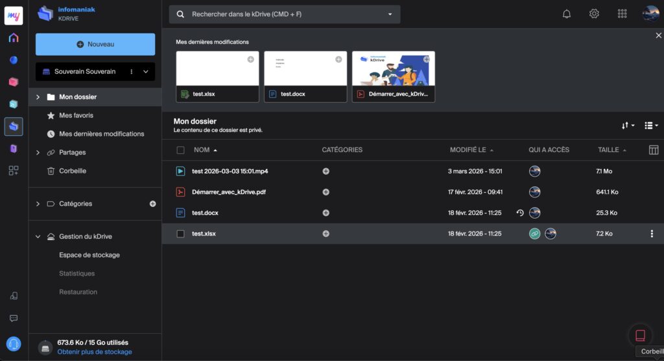Follow the Obtenir plus de stockage link
The image size is (664, 361).
coord(95,352)
